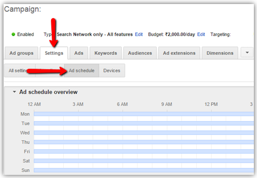Select the Settings tab
The image size is (257, 178).
tap(54, 53)
